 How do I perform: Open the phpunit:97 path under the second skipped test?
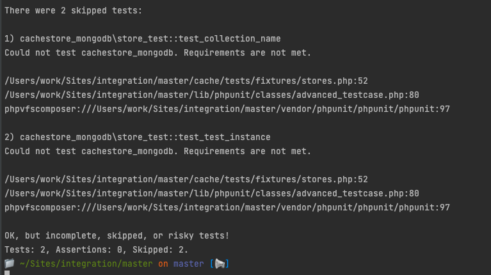point(227,208)
